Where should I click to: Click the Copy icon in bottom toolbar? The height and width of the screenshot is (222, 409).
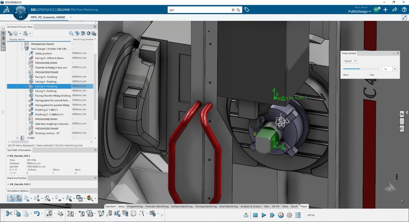click(17, 213)
